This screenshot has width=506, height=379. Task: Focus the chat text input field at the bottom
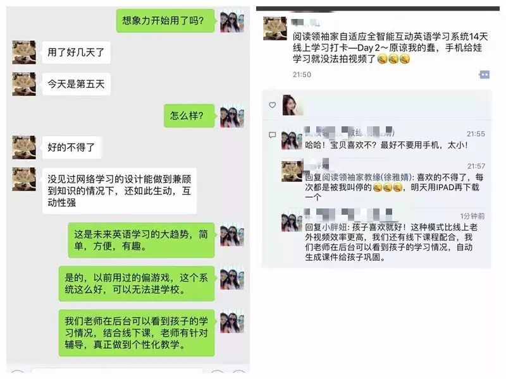click(x=117, y=371)
